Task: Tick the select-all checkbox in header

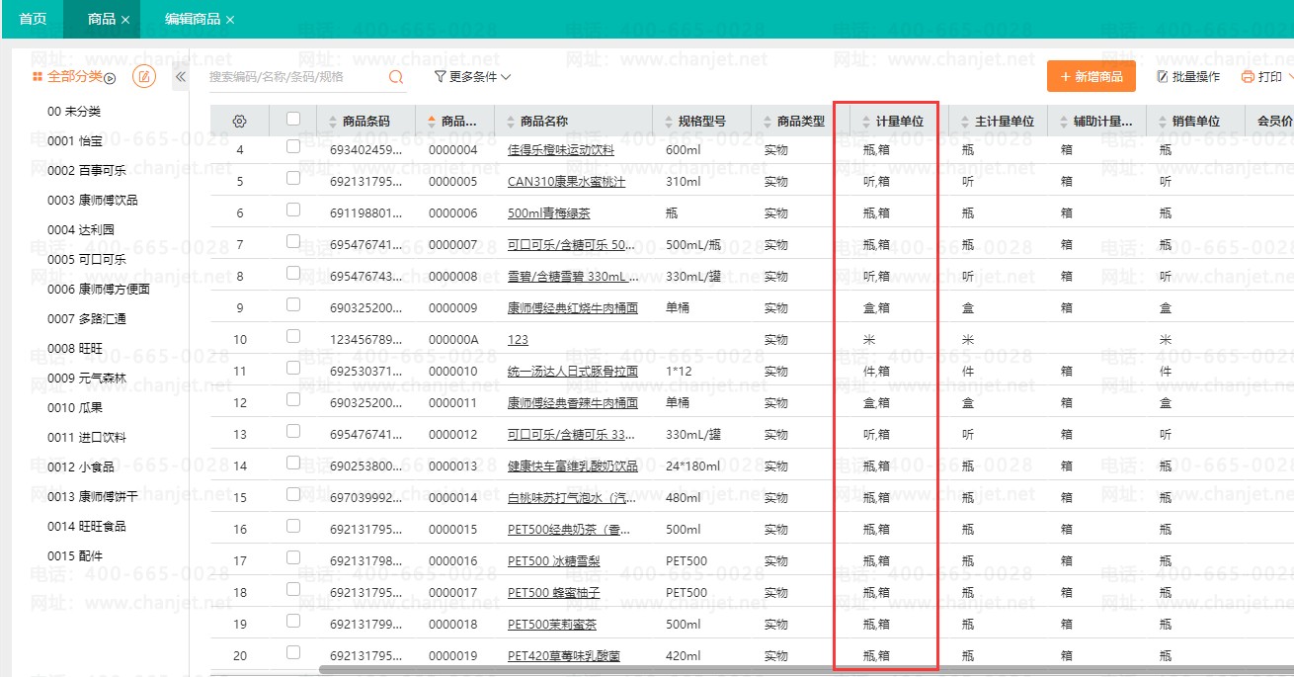Action: (292, 120)
